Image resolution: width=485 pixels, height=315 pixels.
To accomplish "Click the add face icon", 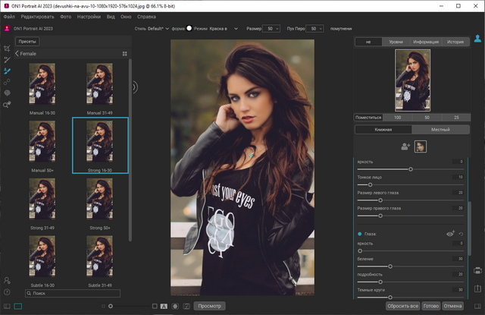I will pyautogui.click(x=406, y=146).
